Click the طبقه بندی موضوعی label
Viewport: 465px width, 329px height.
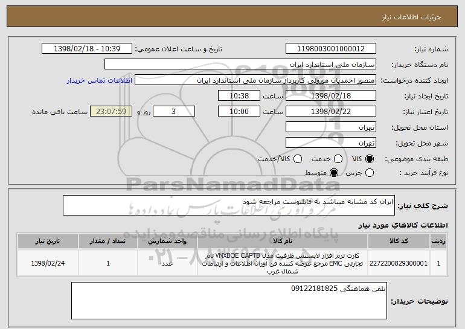coord(416,159)
